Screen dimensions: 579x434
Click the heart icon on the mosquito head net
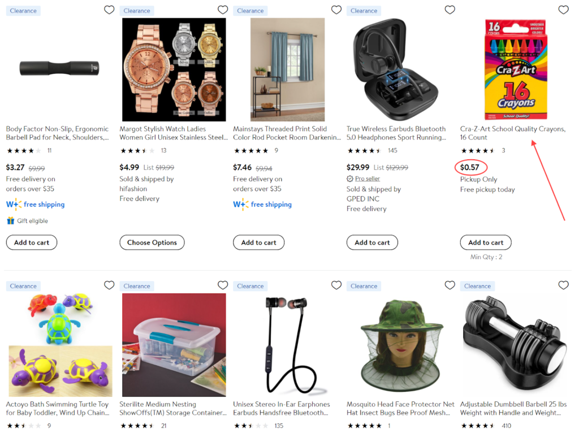tap(450, 286)
